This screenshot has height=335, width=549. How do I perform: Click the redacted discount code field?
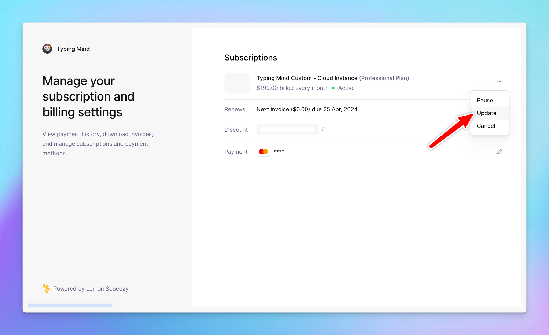[x=287, y=130]
